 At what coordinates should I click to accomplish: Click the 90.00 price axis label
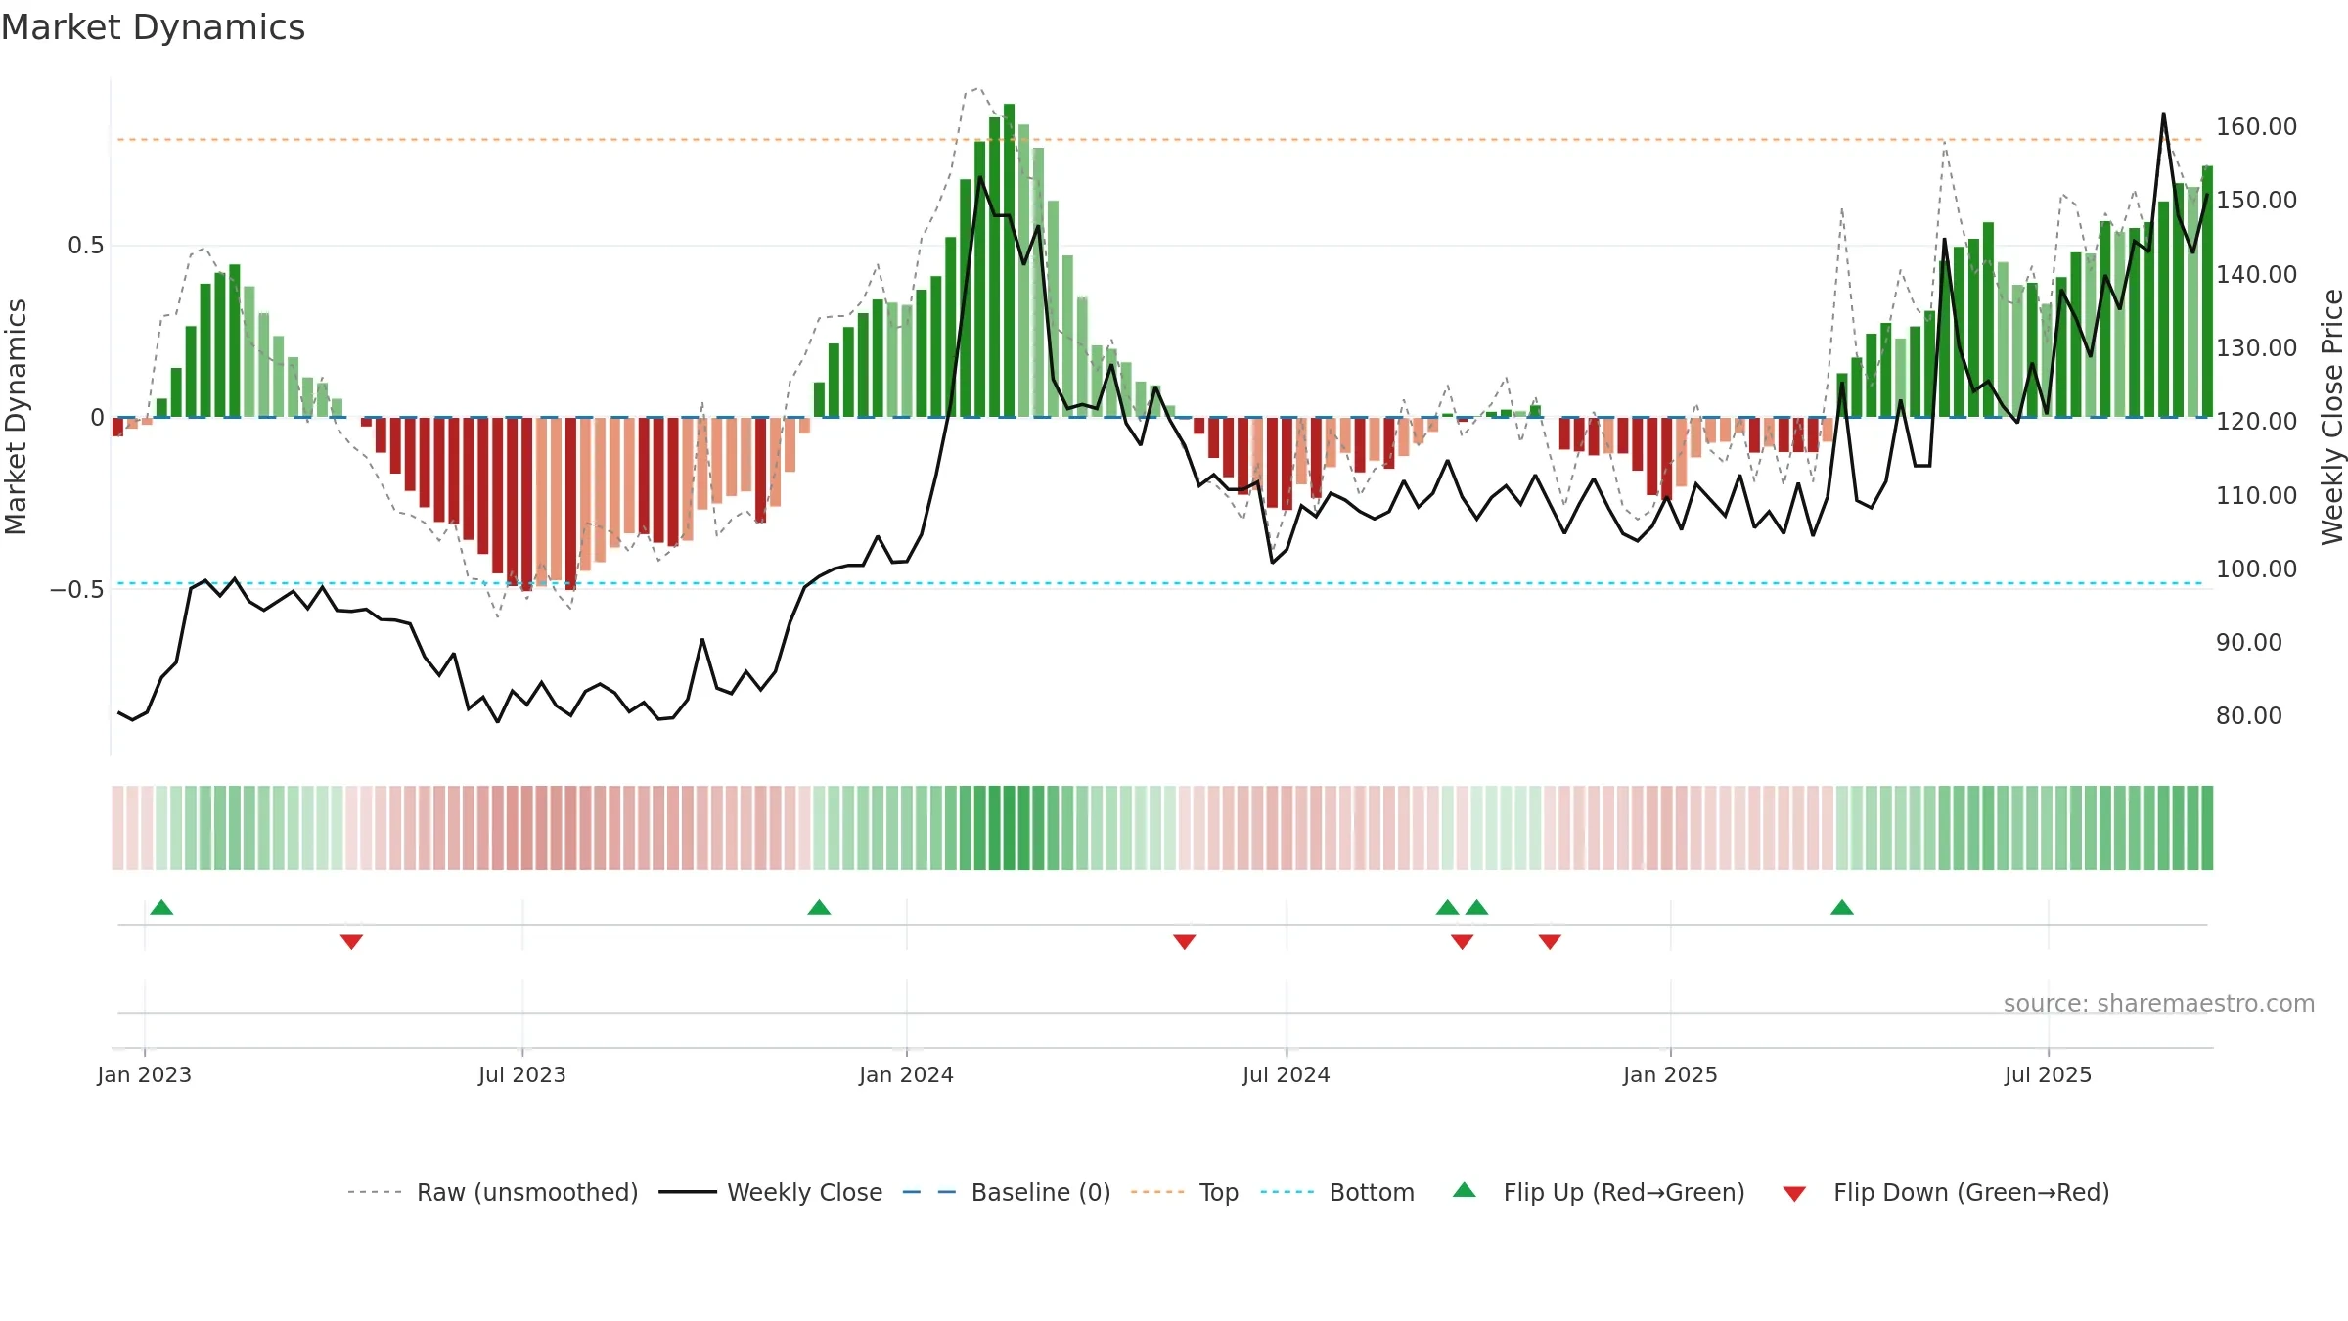click(x=2248, y=642)
